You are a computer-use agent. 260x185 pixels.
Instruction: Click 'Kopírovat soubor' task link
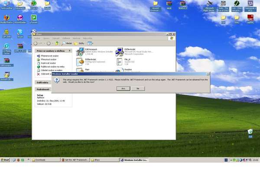click(48, 63)
